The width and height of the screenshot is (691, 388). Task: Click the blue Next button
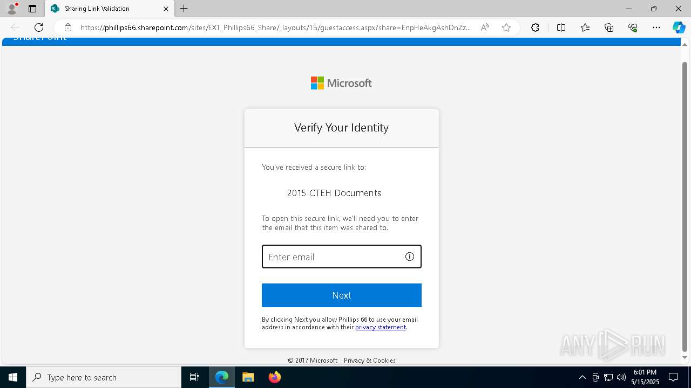[342, 295]
